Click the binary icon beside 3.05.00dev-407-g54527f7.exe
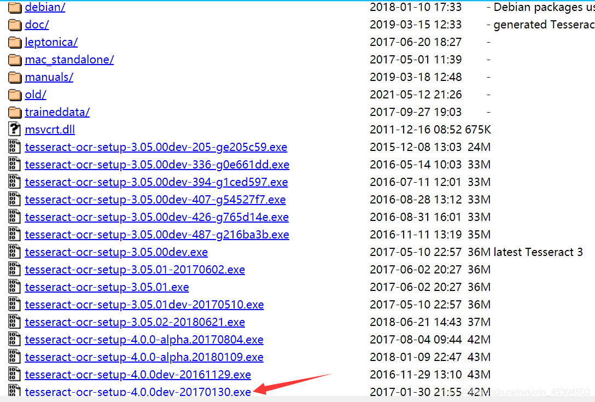 coord(14,199)
